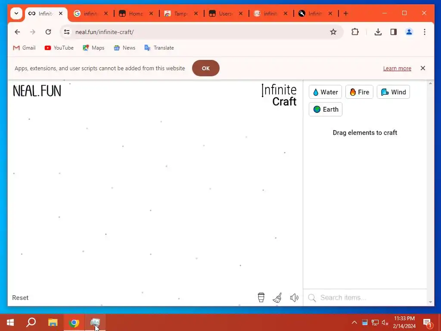Viewport: 441px width, 331px height.
Task: Close the active Infinite Craft tab
Action: 61,13
